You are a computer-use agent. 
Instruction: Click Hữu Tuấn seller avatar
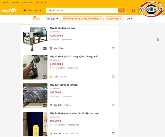click(51, 105)
